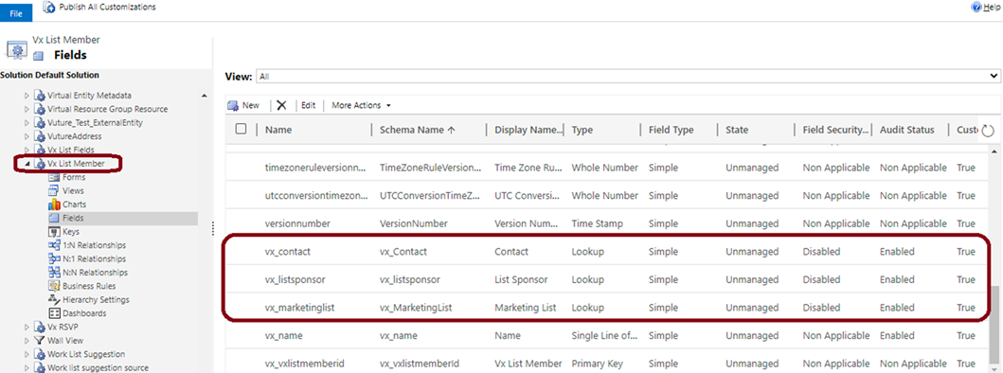
Task: Open the Help icon
Action: click(976, 7)
